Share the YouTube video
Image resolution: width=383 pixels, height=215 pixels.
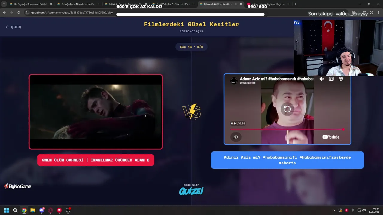coord(236,137)
